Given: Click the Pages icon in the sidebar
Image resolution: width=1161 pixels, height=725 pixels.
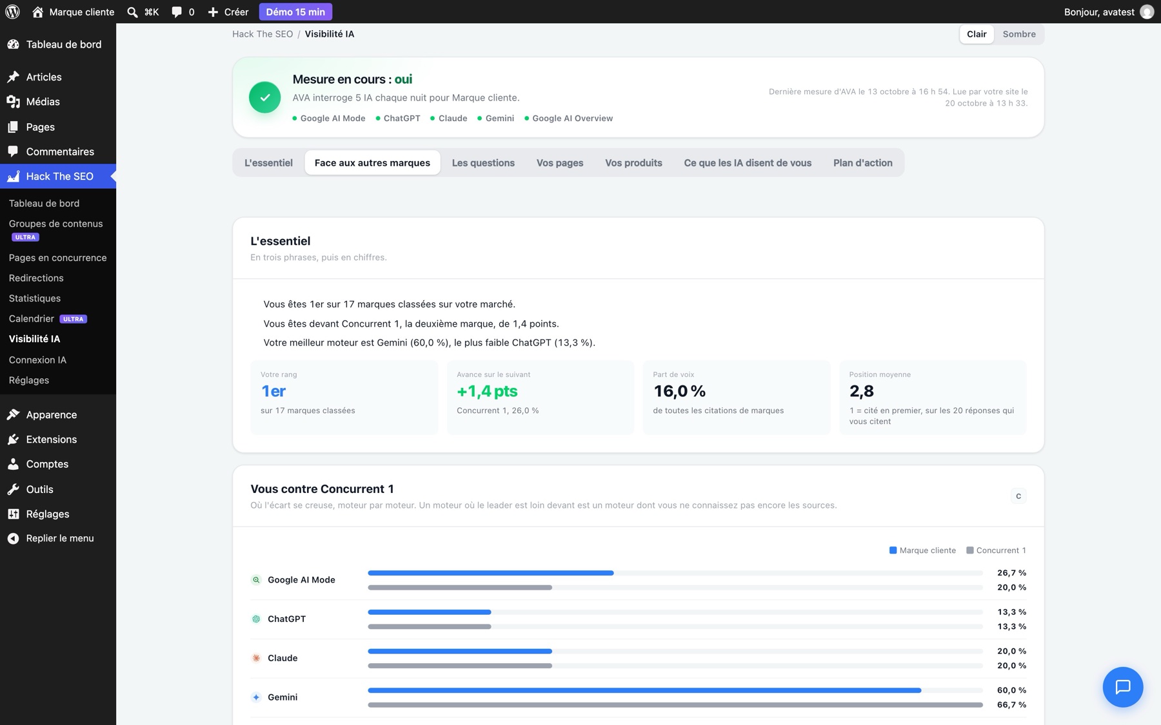Looking at the screenshot, I should [x=13, y=127].
